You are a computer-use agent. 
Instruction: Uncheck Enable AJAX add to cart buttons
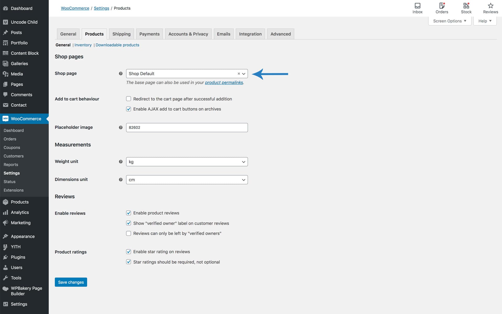128,109
